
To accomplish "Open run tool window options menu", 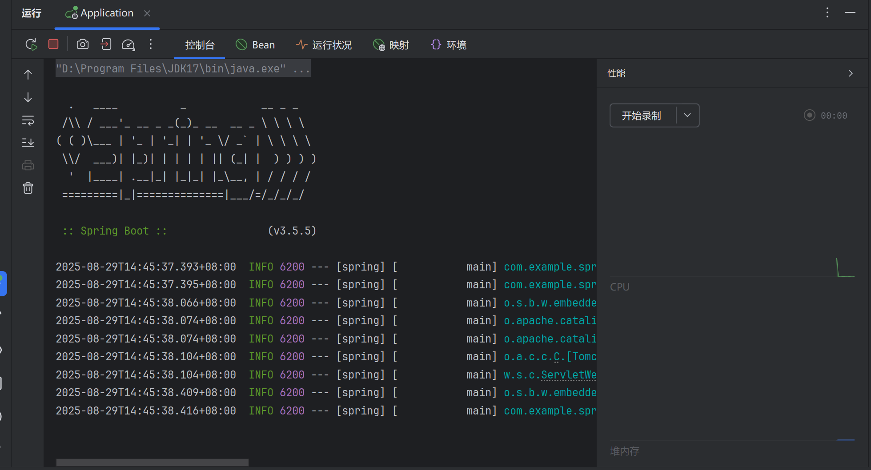I will 827,12.
